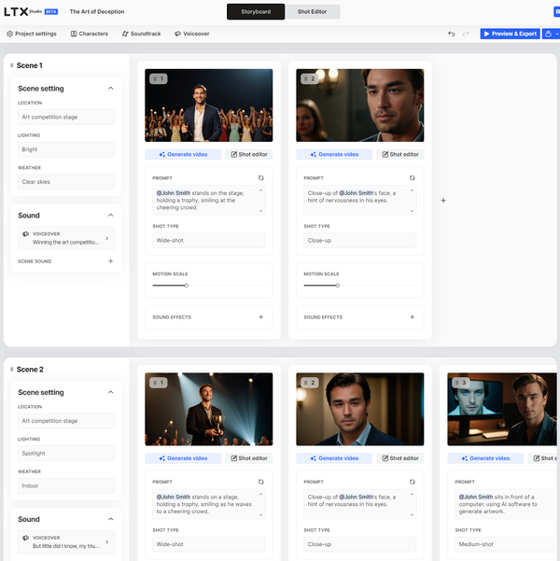560x561 pixels.
Task: Collapse the Scene 1 Scene setting panel
Action: pyautogui.click(x=111, y=89)
